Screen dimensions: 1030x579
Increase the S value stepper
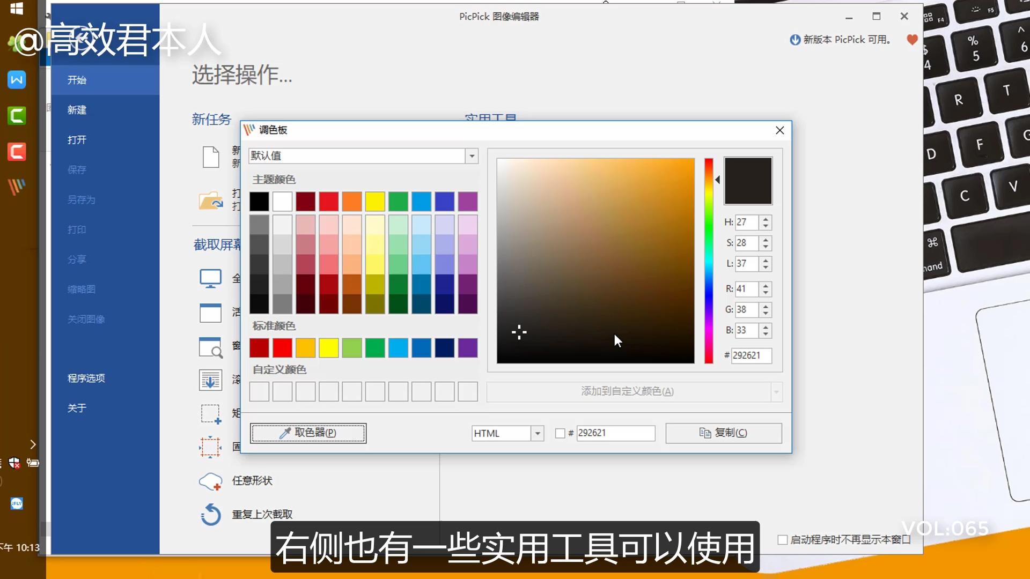[766, 240]
